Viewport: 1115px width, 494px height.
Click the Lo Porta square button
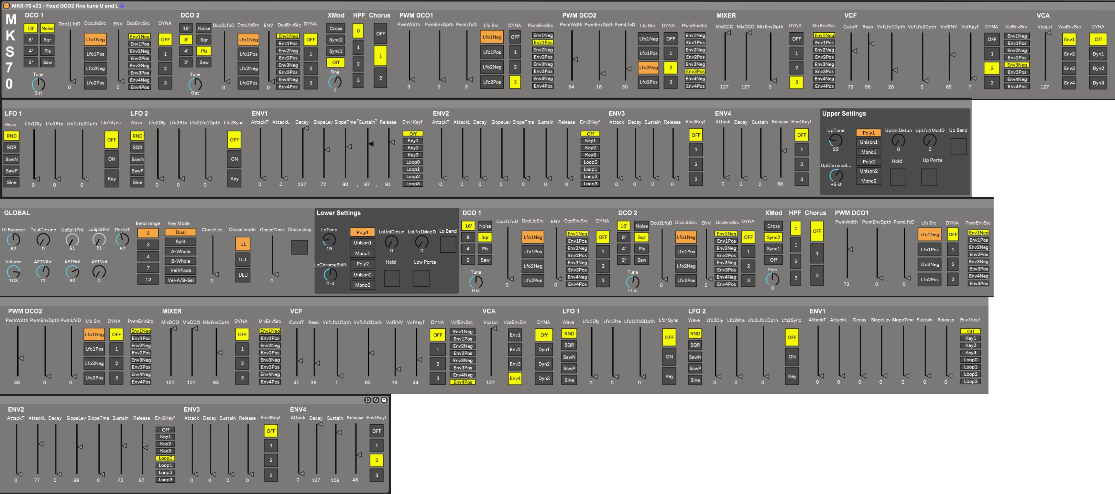pos(421,278)
